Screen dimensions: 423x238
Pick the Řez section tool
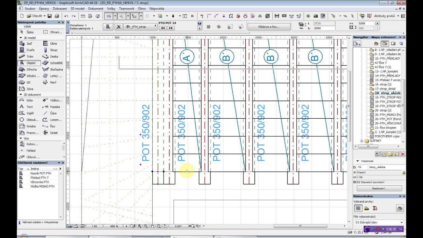tap(50, 126)
